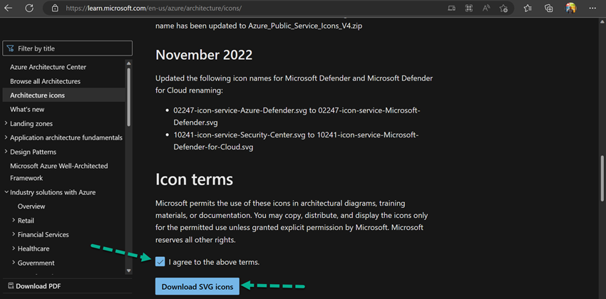This screenshot has width=606, height=299.
Task: Expand the Financial Services node
Action: coord(14,234)
